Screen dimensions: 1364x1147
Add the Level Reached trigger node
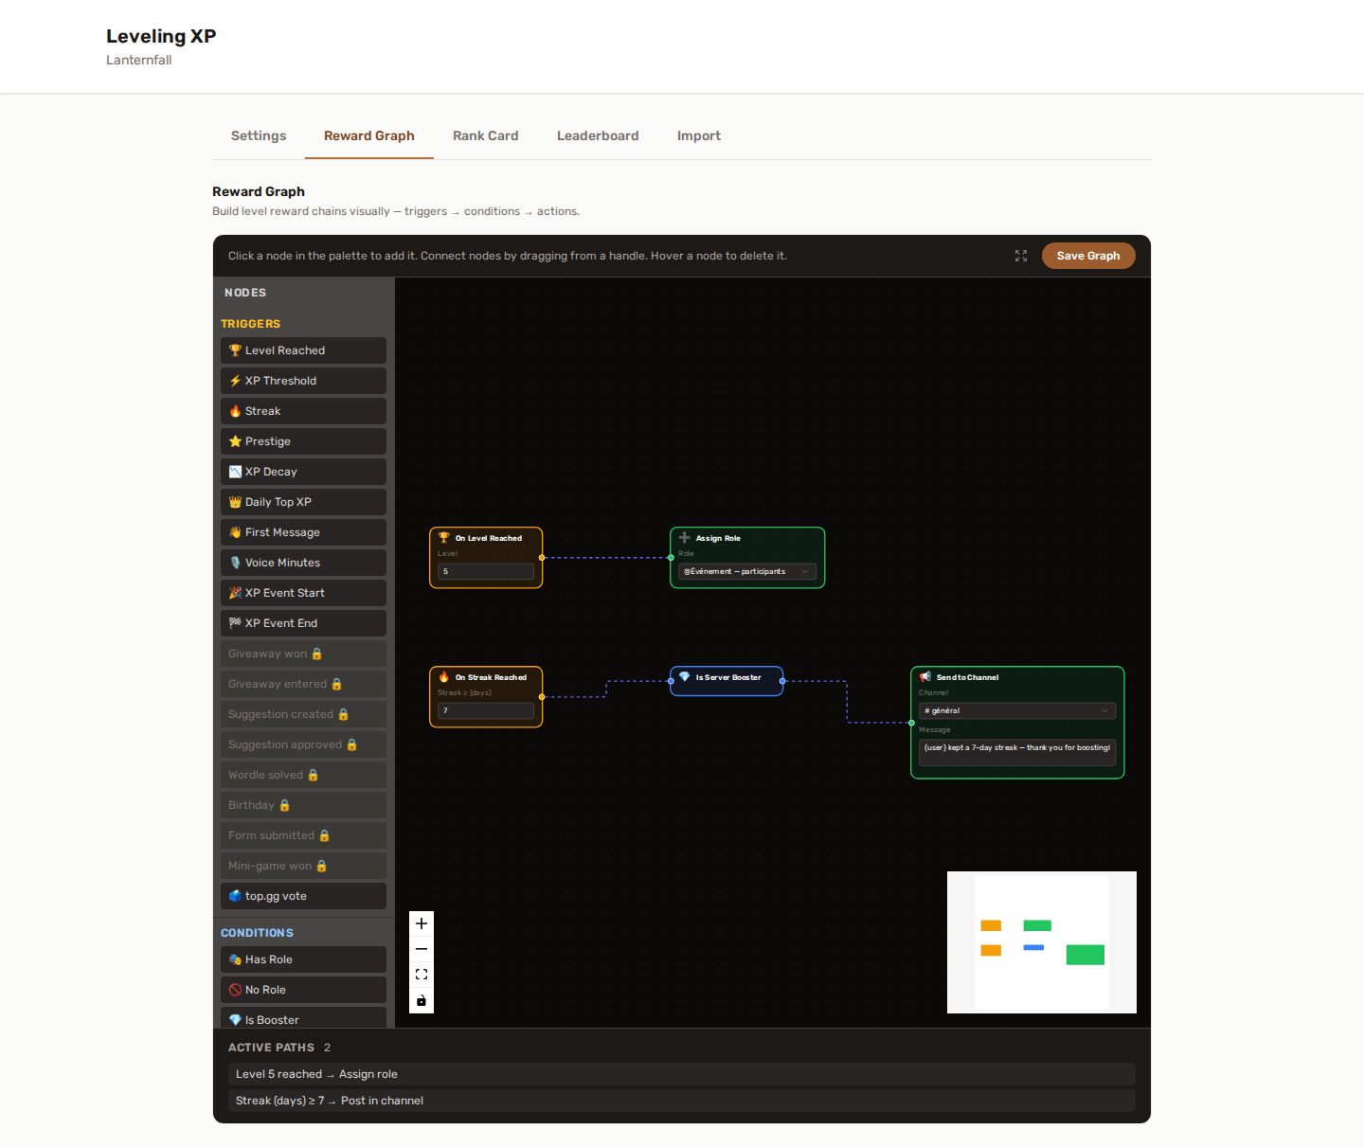tap(303, 350)
